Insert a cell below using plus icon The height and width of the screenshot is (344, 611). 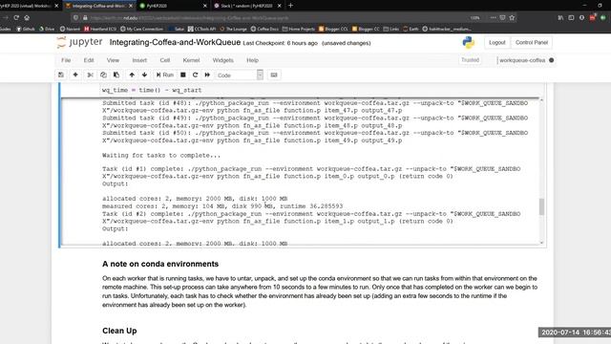click(75, 75)
